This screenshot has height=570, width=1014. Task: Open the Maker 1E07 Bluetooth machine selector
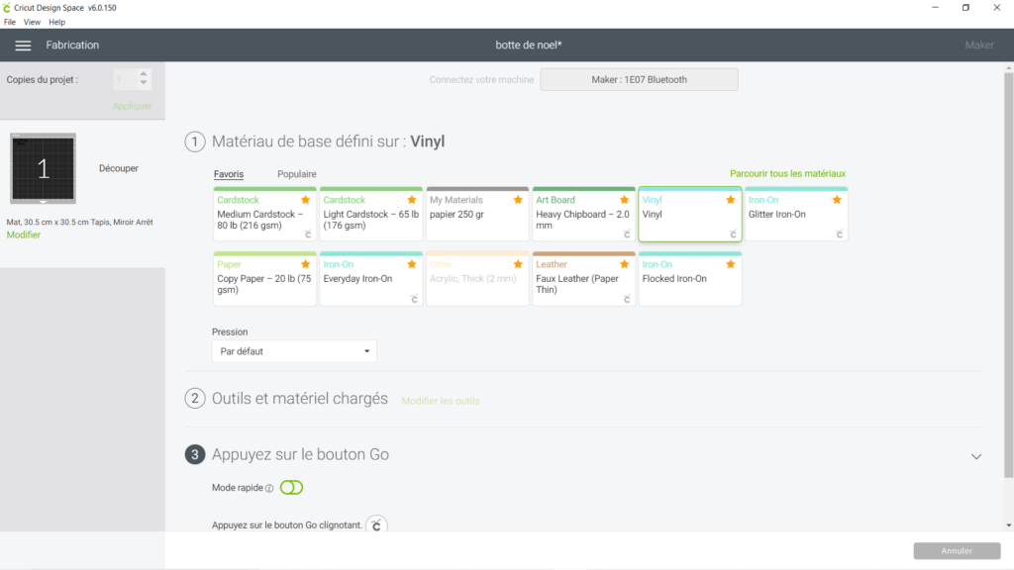pyautogui.click(x=639, y=79)
